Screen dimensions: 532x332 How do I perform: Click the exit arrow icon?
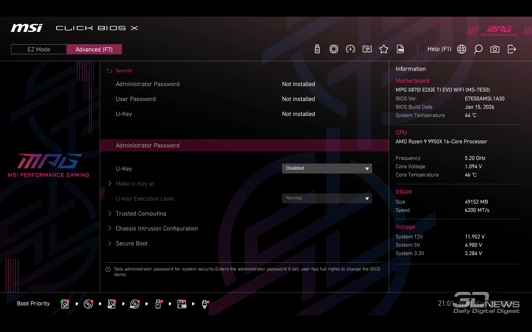(511, 49)
